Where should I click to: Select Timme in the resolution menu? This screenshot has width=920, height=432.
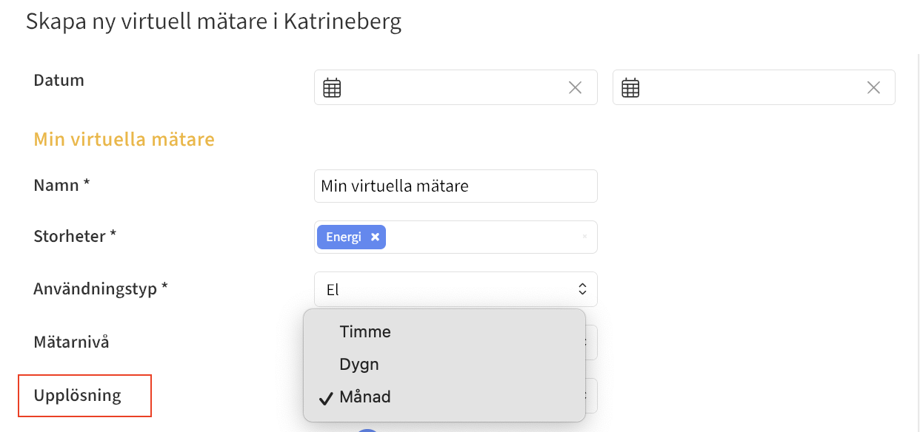[x=365, y=331]
